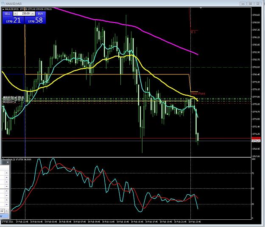Click the stochastic 75 level label
The width and height of the screenshot is (265, 227).
[x=253, y=173]
